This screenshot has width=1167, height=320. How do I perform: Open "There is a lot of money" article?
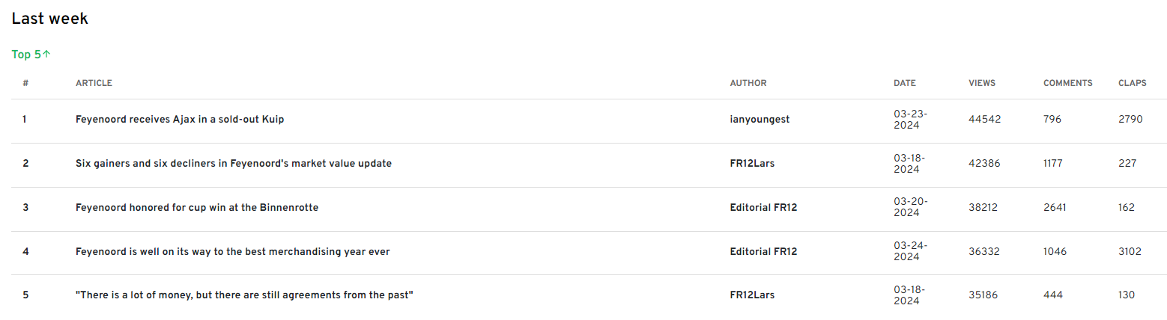[245, 295]
